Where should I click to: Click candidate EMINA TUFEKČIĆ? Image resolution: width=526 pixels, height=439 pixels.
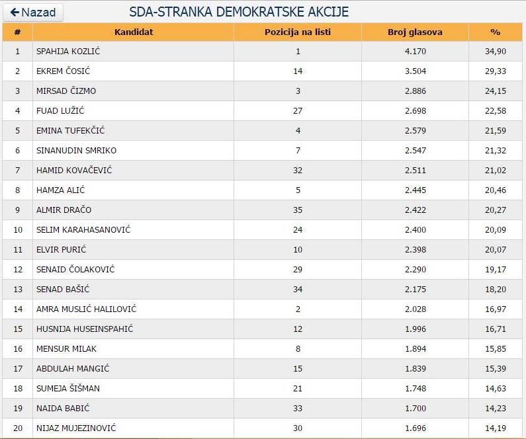[70, 130]
